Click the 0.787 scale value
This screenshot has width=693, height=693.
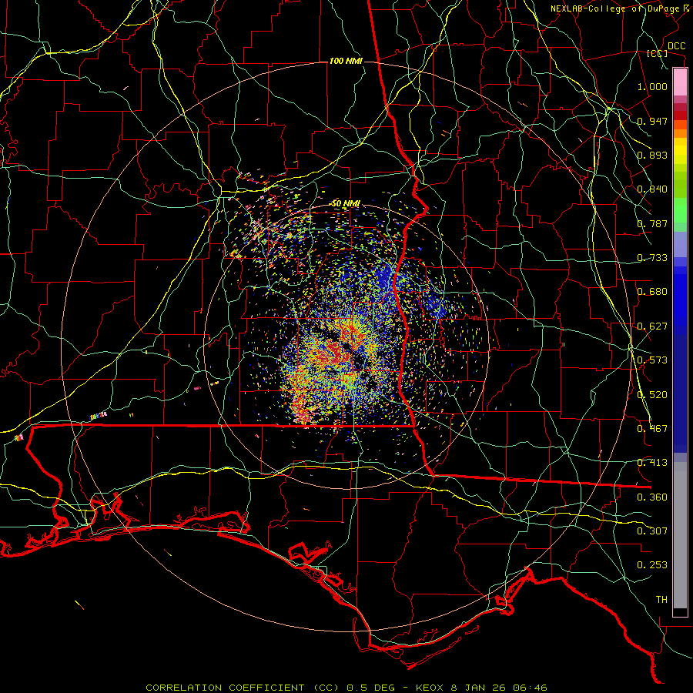[652, 223]
